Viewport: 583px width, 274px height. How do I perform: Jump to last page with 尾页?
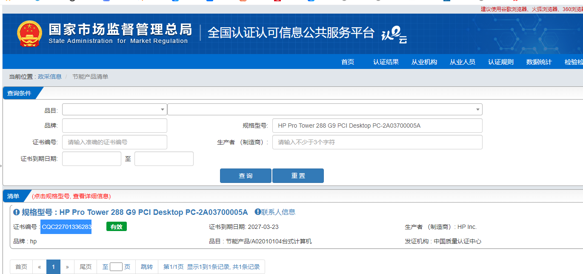pos(86,267)
